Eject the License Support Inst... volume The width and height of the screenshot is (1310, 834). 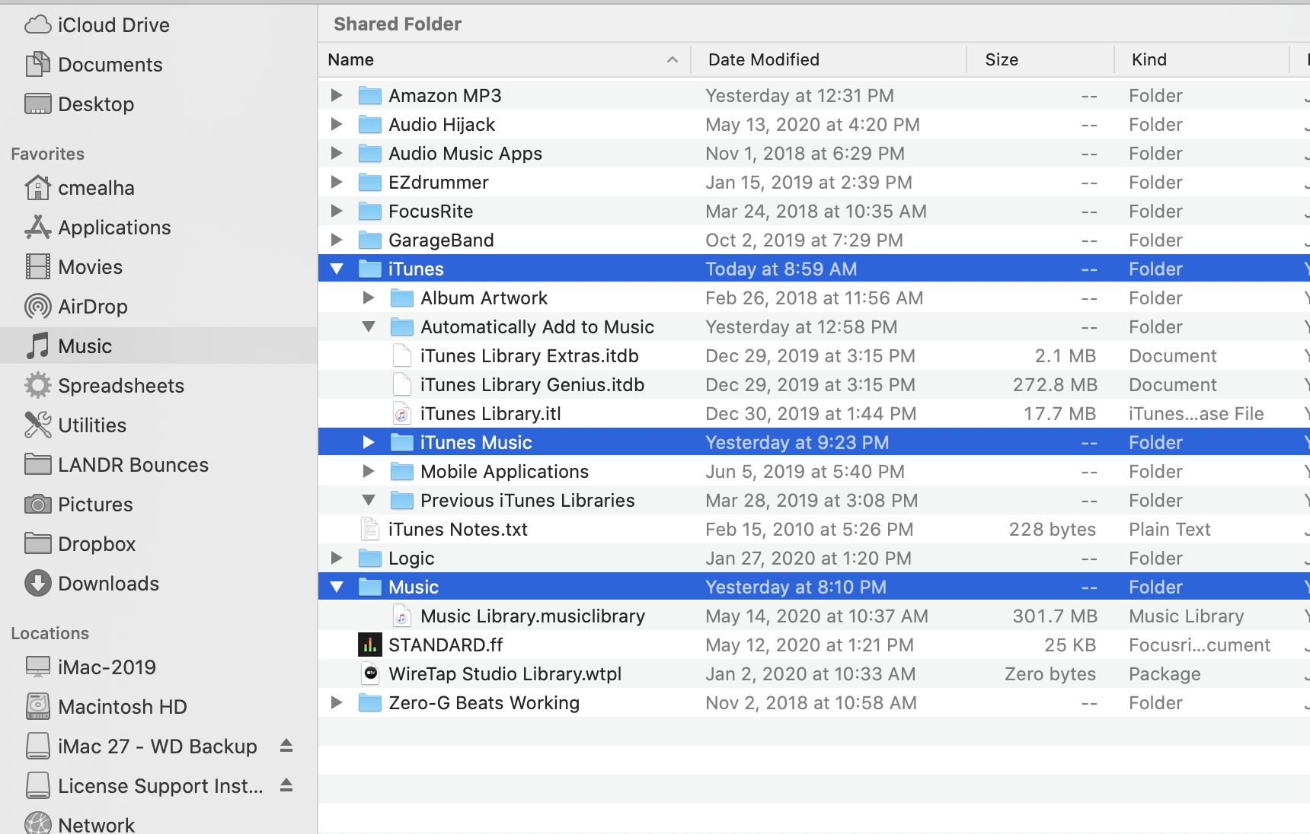286,785
